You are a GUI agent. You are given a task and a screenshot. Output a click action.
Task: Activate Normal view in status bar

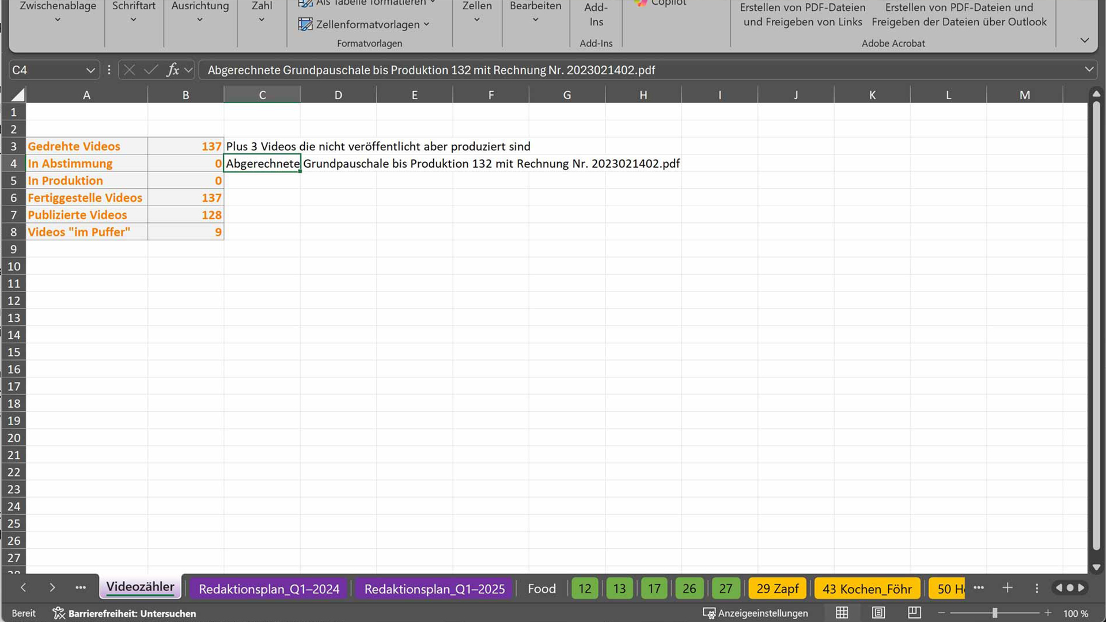click(842, 613)
